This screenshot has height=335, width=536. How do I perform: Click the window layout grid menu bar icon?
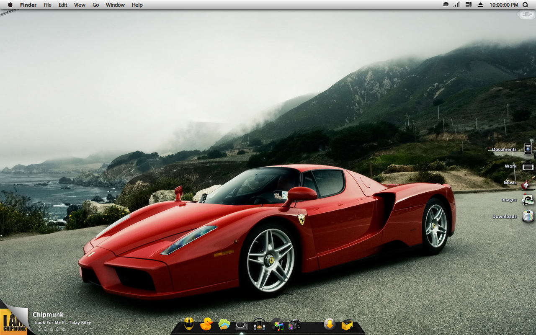[469, 5]
